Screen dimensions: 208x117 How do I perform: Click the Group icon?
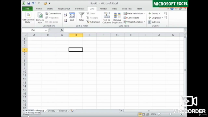coord(149,13)
